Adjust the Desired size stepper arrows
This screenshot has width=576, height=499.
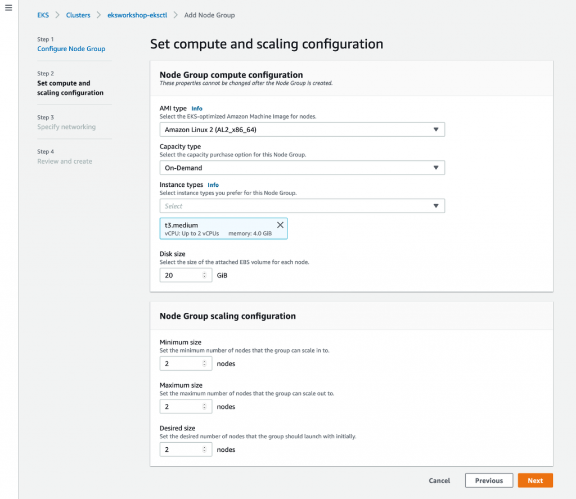point(205,449)
